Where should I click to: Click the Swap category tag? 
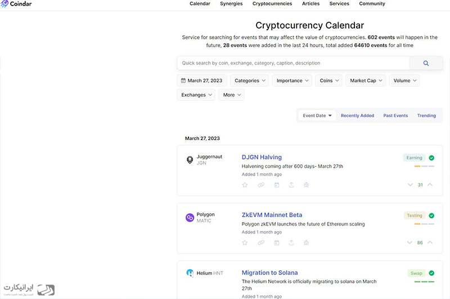[x=416, y=273]
